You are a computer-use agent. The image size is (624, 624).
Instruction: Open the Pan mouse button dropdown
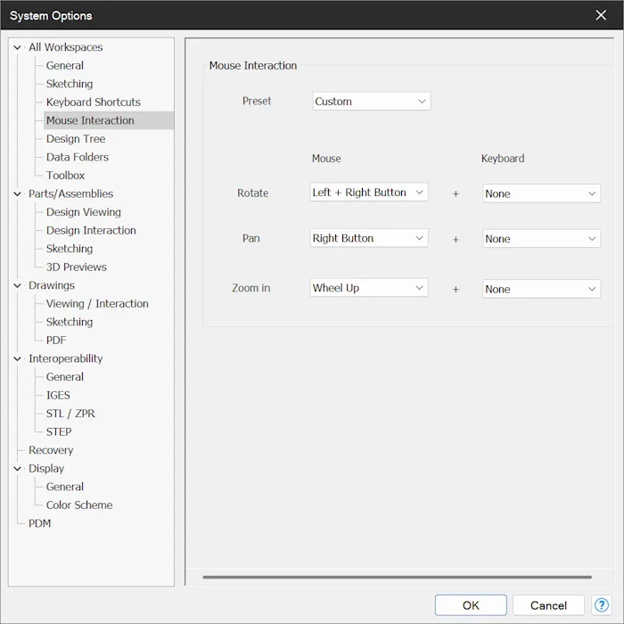tap(369, 238)
